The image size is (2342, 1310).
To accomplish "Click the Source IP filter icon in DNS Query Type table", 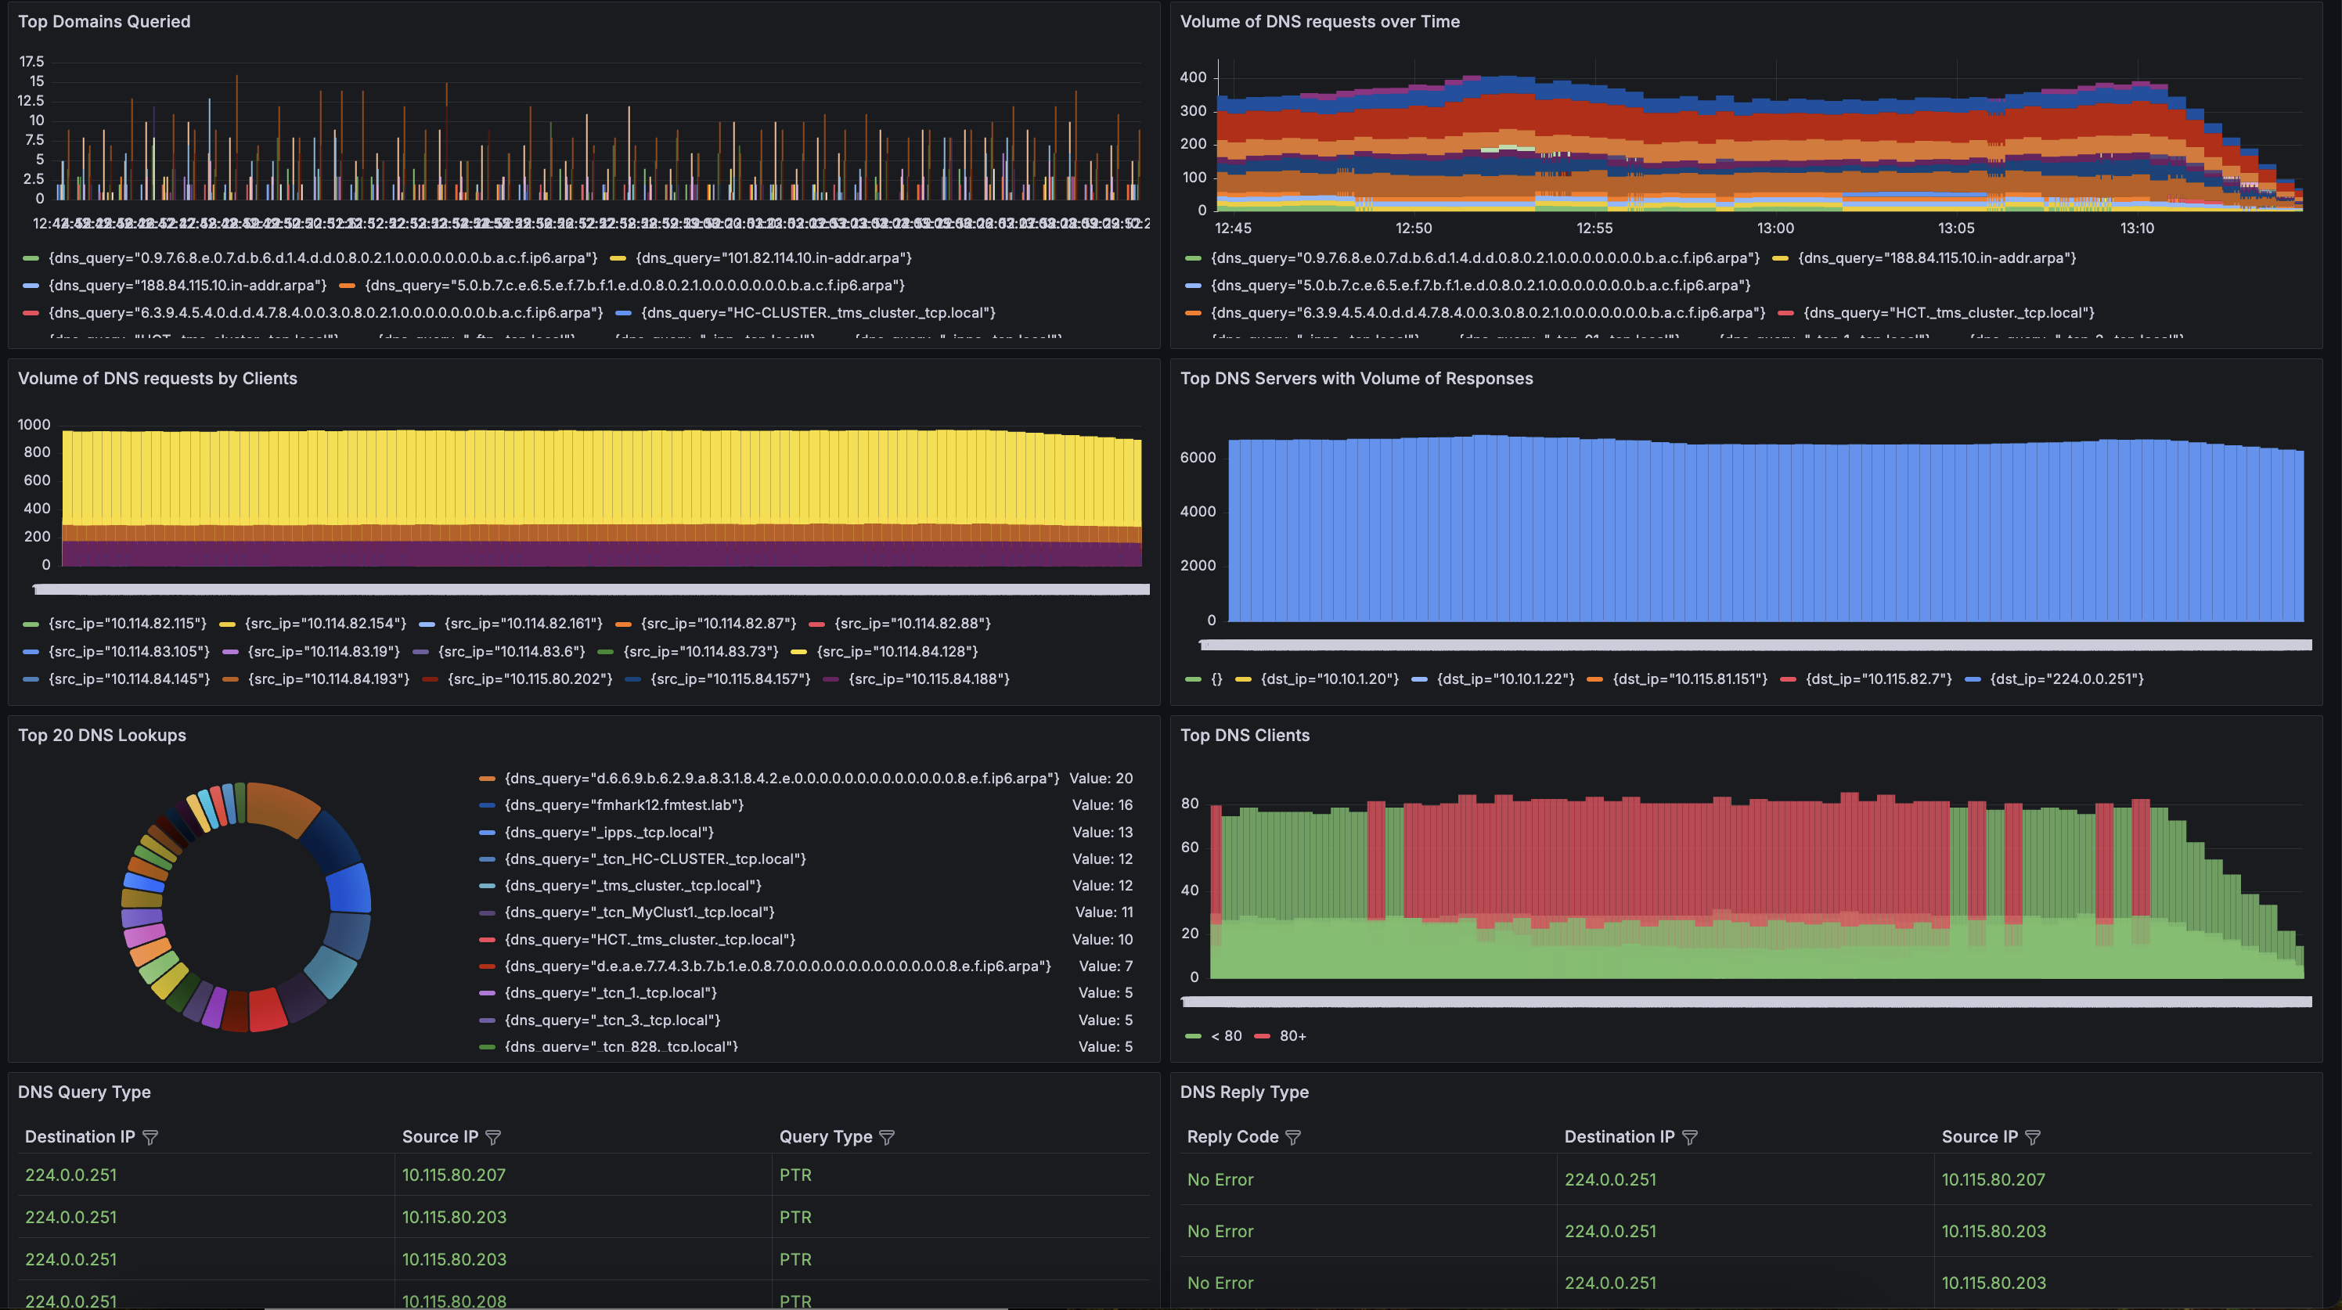I will click(494, 1137).
